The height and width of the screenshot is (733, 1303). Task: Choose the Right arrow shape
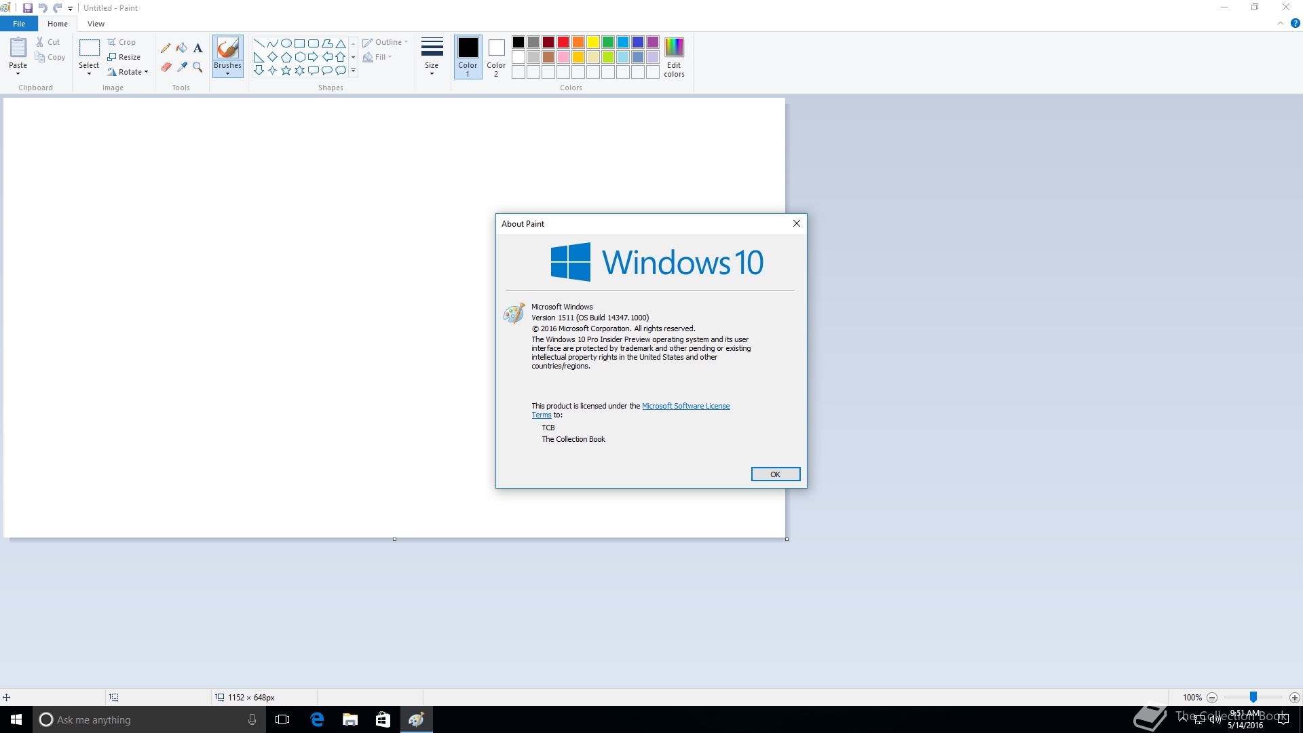[x=313, y=57]
